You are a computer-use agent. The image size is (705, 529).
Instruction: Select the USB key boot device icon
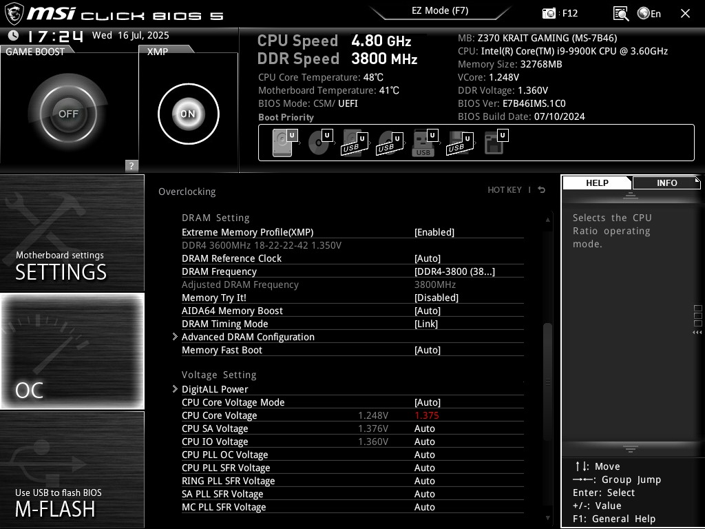coord(425,143)
